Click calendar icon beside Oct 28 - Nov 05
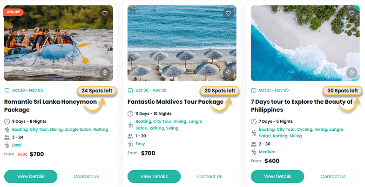Screen dimensions: 365x187 [7, 90]
